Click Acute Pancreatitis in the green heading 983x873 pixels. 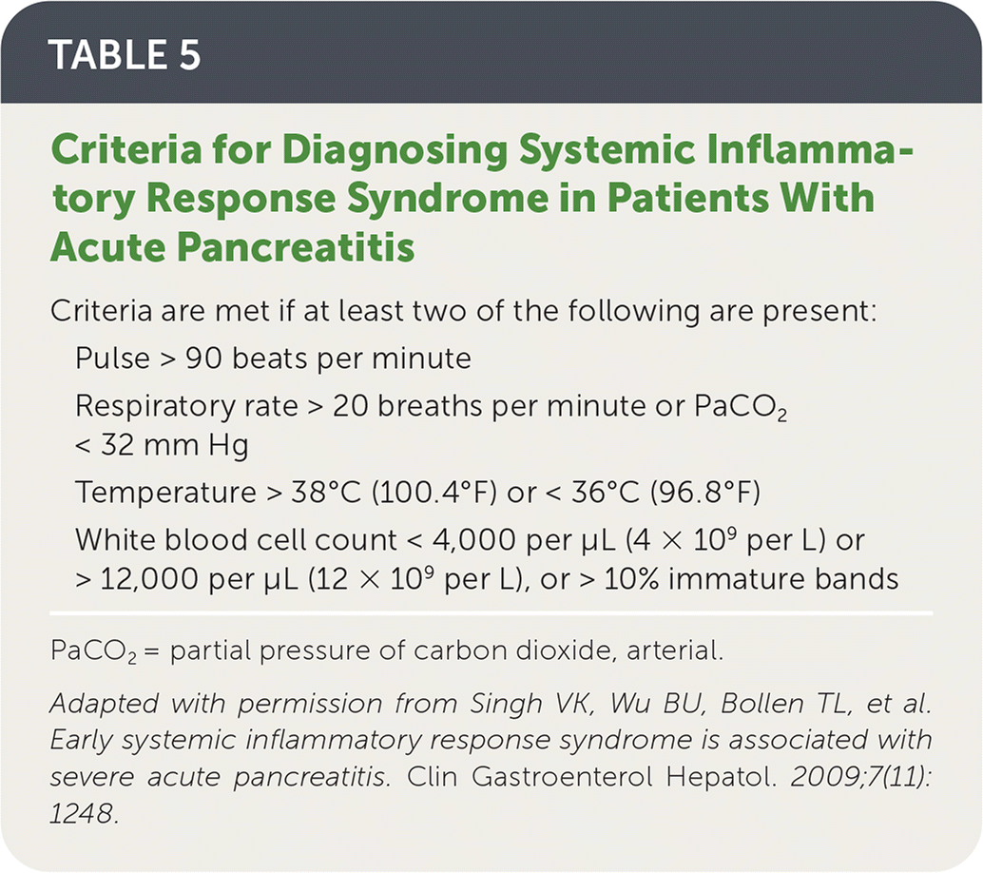point(233,246)
